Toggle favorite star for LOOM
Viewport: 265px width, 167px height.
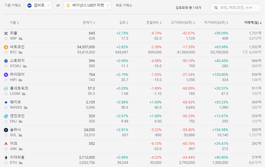[x=6, y=94]
